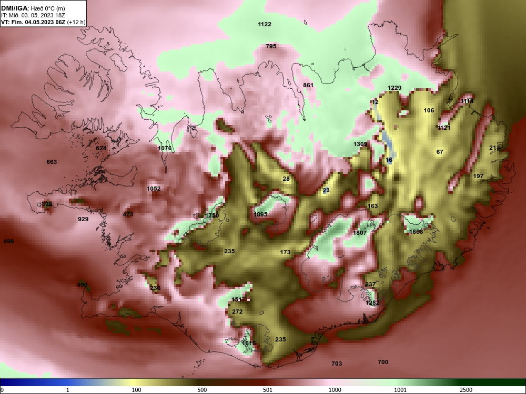The image size is (526, 394).
Task: Select the color scale label 501
Action: coord(267,390)
